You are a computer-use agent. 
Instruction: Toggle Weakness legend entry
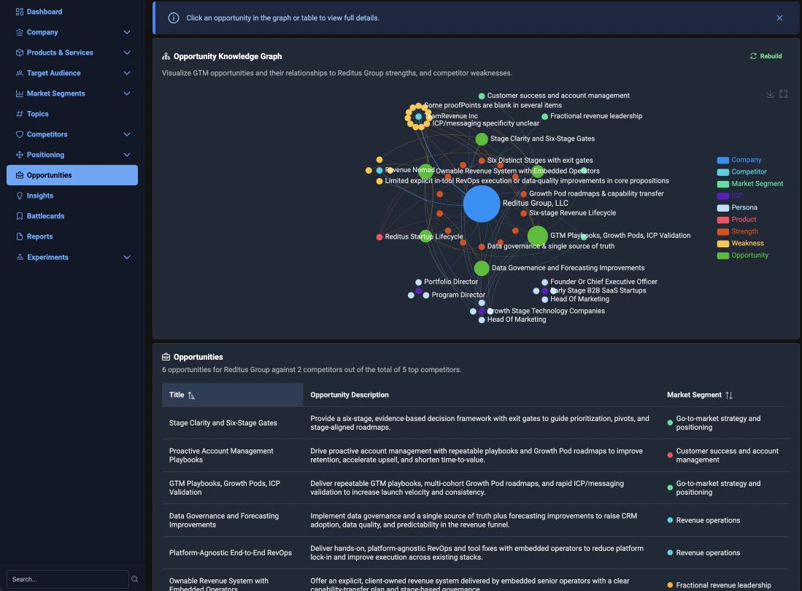pos(740,244)
